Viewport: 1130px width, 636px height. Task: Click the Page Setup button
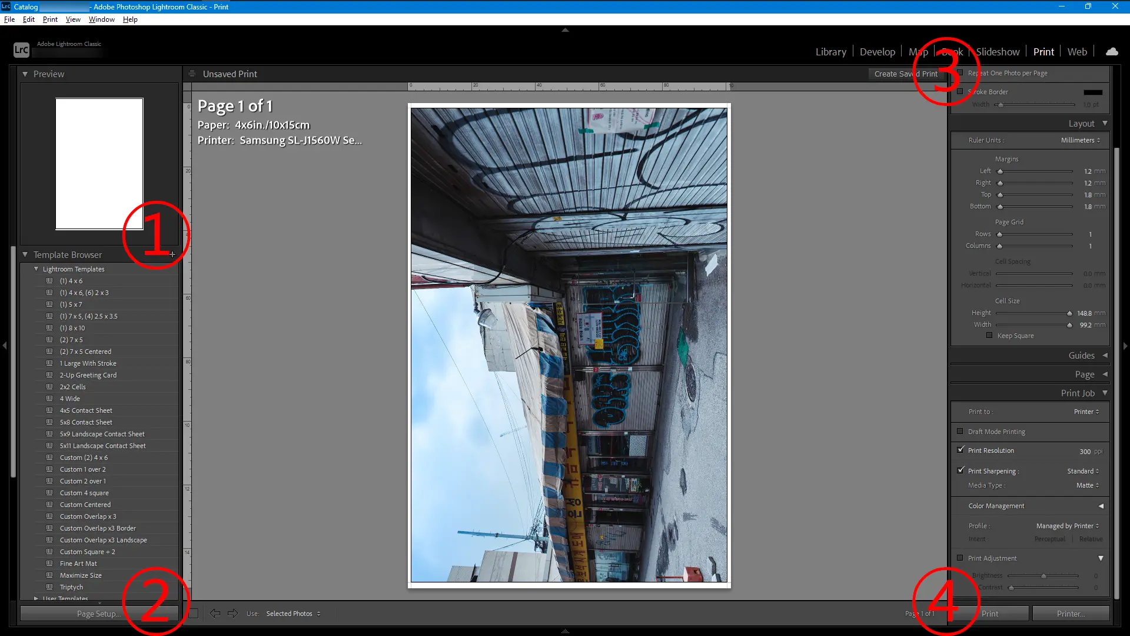pyautogui.click(x=98, y=614)
